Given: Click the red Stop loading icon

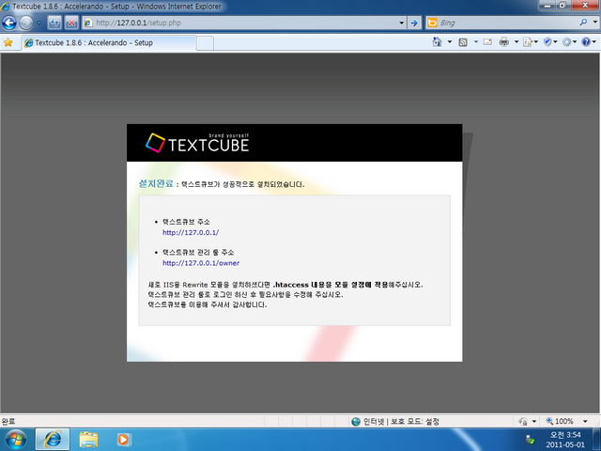Looking at the screenshot, I should (71, 23).
